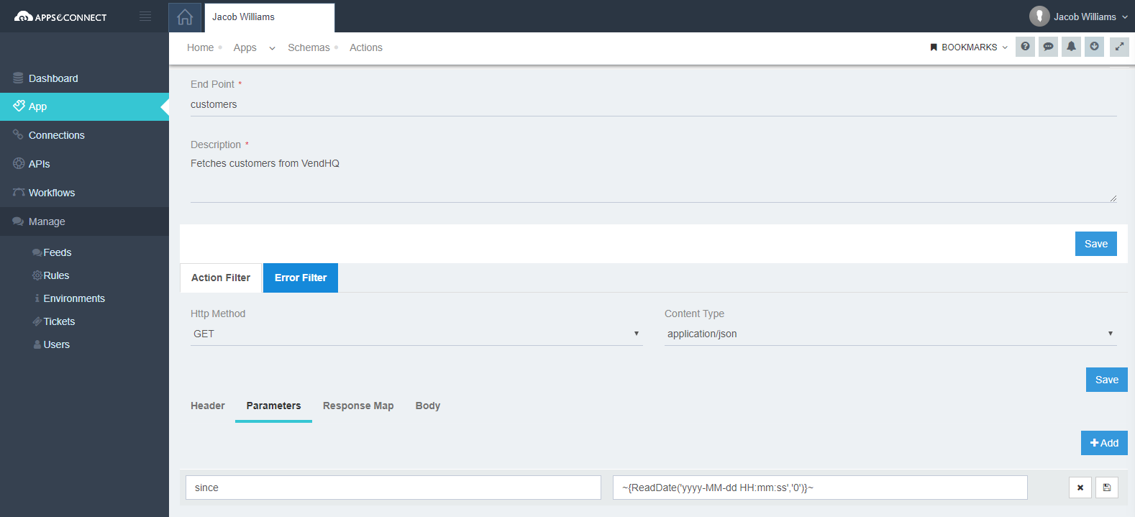Open Connections in the sidebar
This screenshot has height=517, width=1135.
click(84, 135)
